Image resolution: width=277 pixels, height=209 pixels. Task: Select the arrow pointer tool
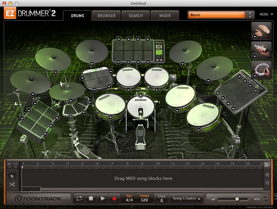click(x=12, y=176)
